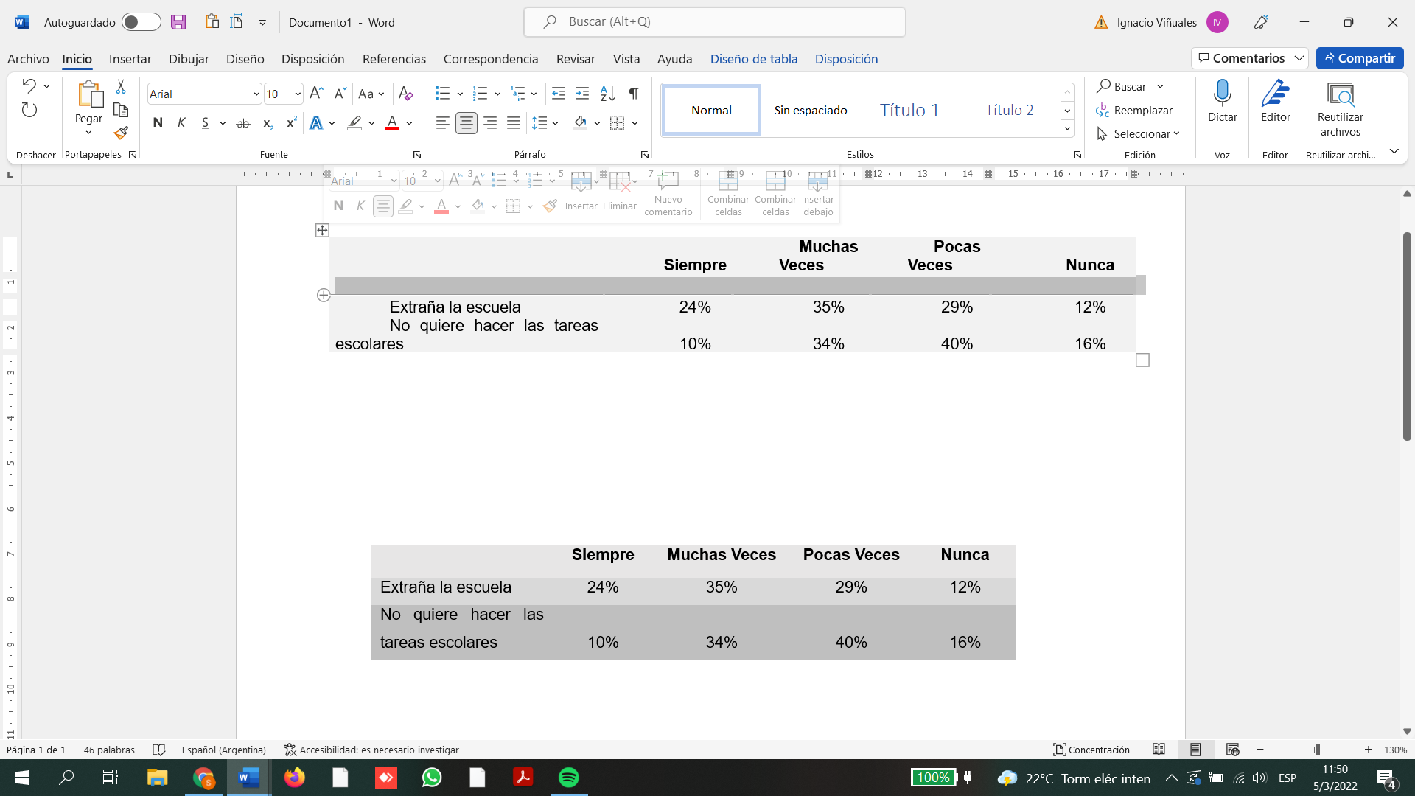Click the Concentración focus mode
The image size is (1415, 796).
(x=1091, y=750)
